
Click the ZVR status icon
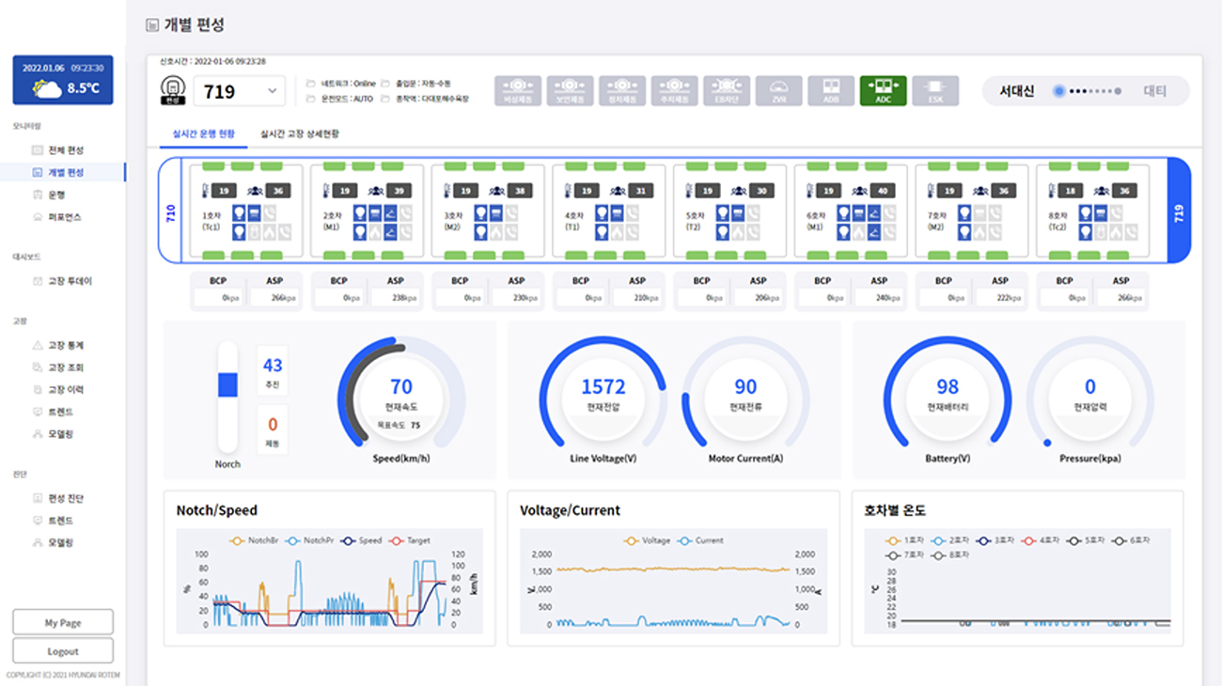[778, 91]
